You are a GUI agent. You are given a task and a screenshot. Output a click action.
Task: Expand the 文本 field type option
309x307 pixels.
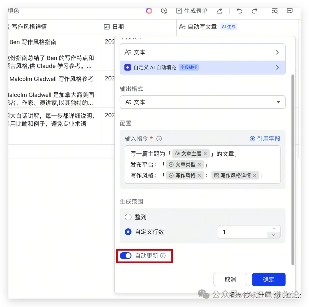[x=203, y=52]
